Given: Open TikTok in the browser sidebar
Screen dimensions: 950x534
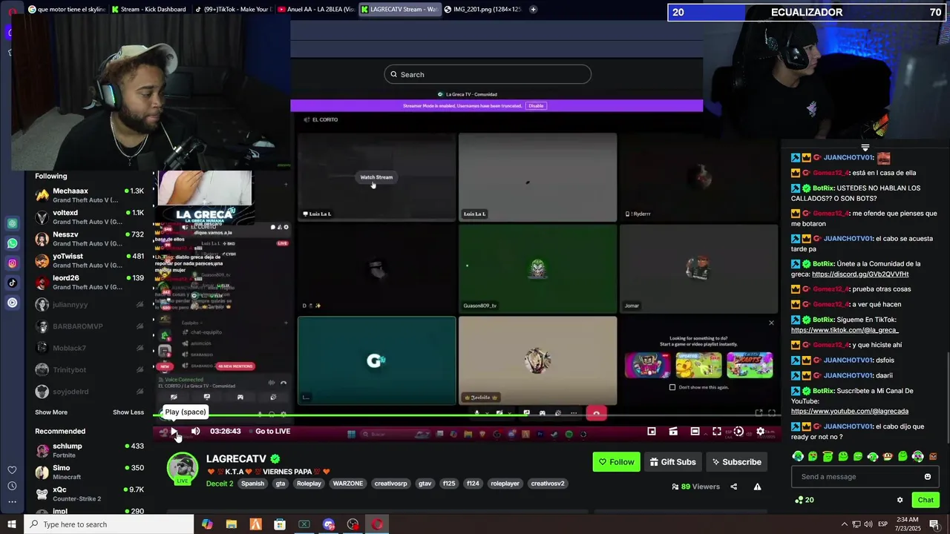Looking at the screenshot, I should 13,283.
